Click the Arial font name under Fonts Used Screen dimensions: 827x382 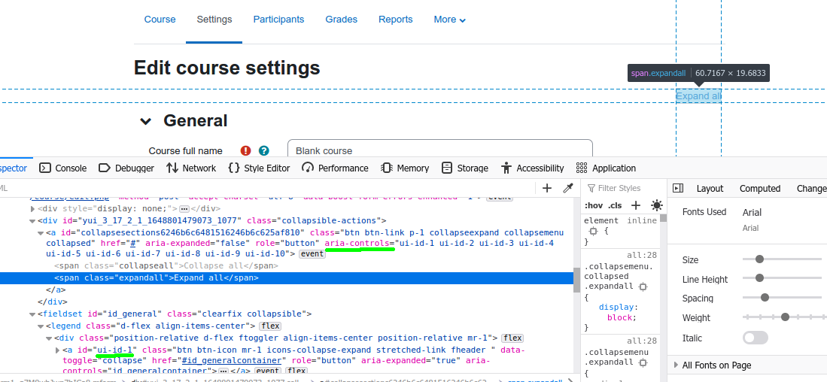click(x=752, y=212)
